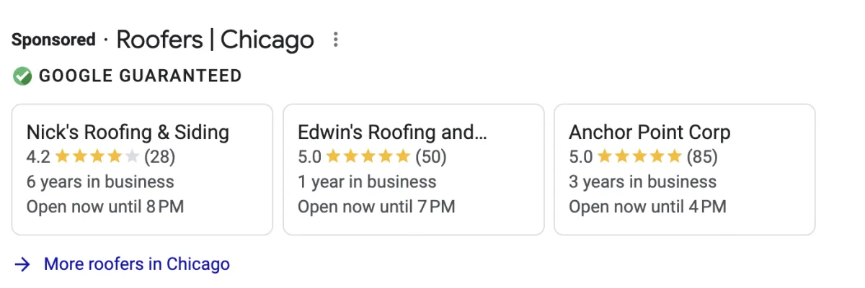Select Edwin's Roofing and... business title

[392, 132]
